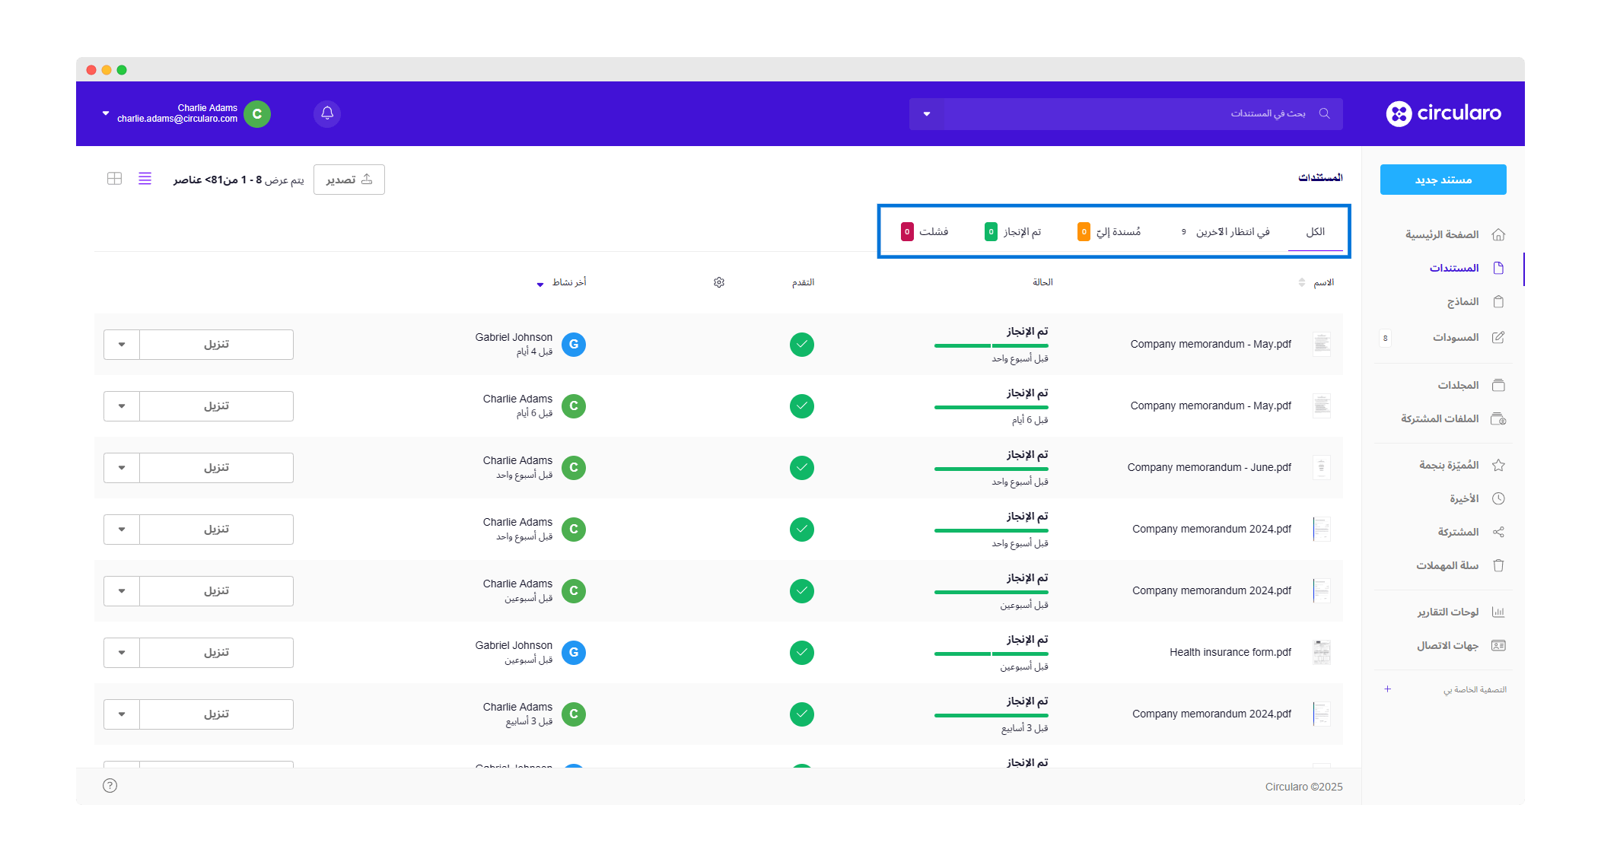Image resolution: width=1601 pixels, height=862 pixels.
Task: Open جهات الاتصال (contacts) icon
Action: (1499, 645)
